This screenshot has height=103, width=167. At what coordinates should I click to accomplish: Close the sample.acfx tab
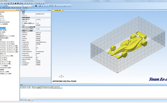tap(63, 10)
